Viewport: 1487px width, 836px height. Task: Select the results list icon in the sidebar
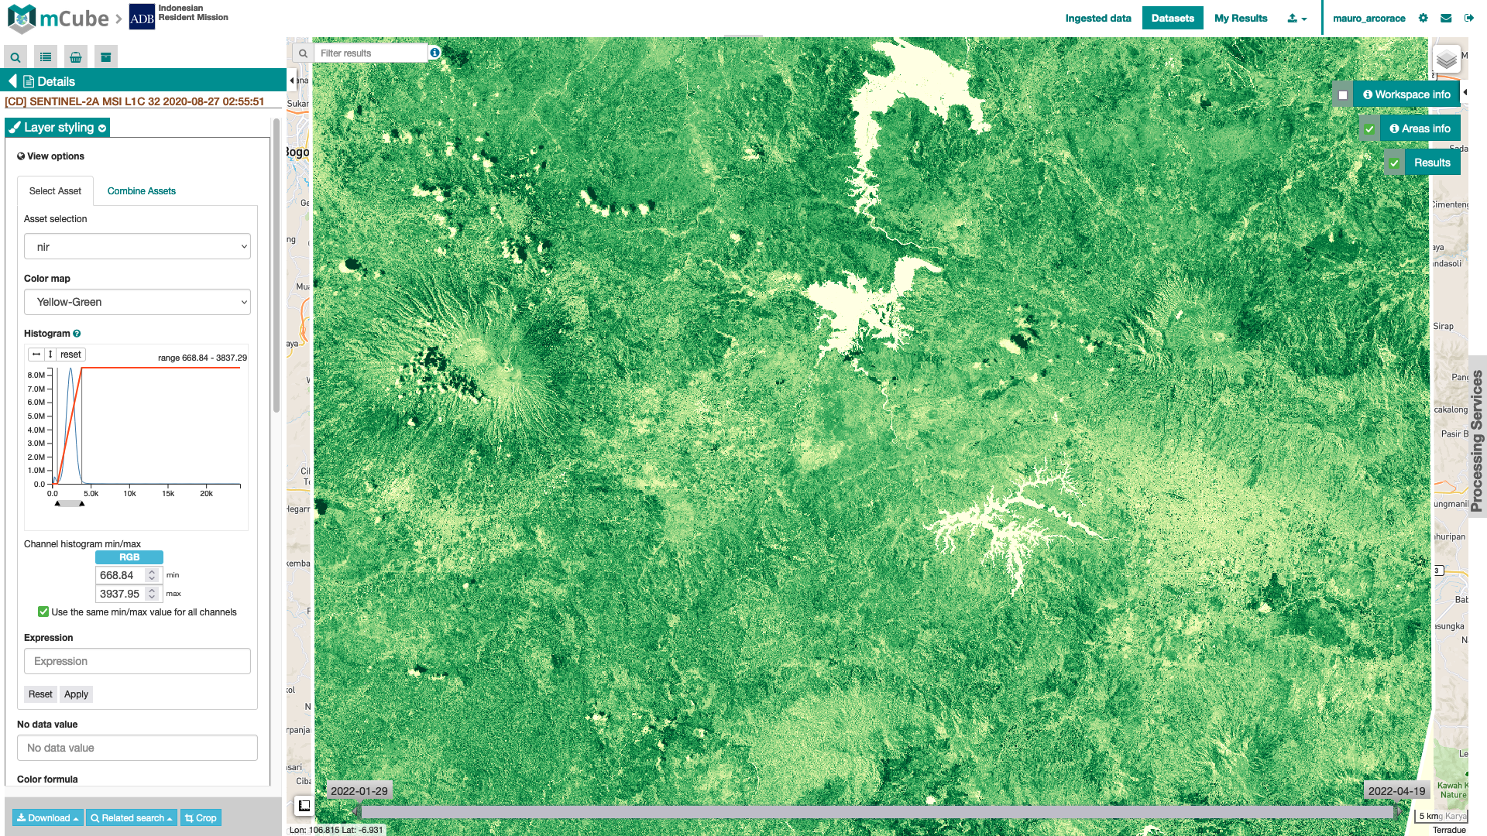tap(45, 57)
